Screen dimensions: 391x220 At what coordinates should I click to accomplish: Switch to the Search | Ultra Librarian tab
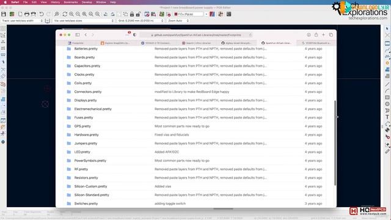pos(196,43)
